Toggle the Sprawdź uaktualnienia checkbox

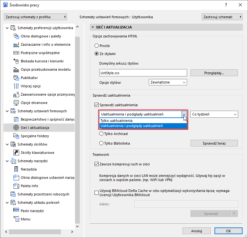coord(96,105)
